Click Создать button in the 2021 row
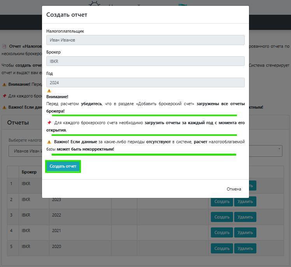The width and height of the screenshot is (291, 267). [x=222, y=232]
